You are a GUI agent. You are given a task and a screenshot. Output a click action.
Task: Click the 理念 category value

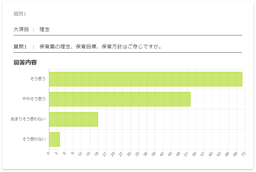click(44, 30)
